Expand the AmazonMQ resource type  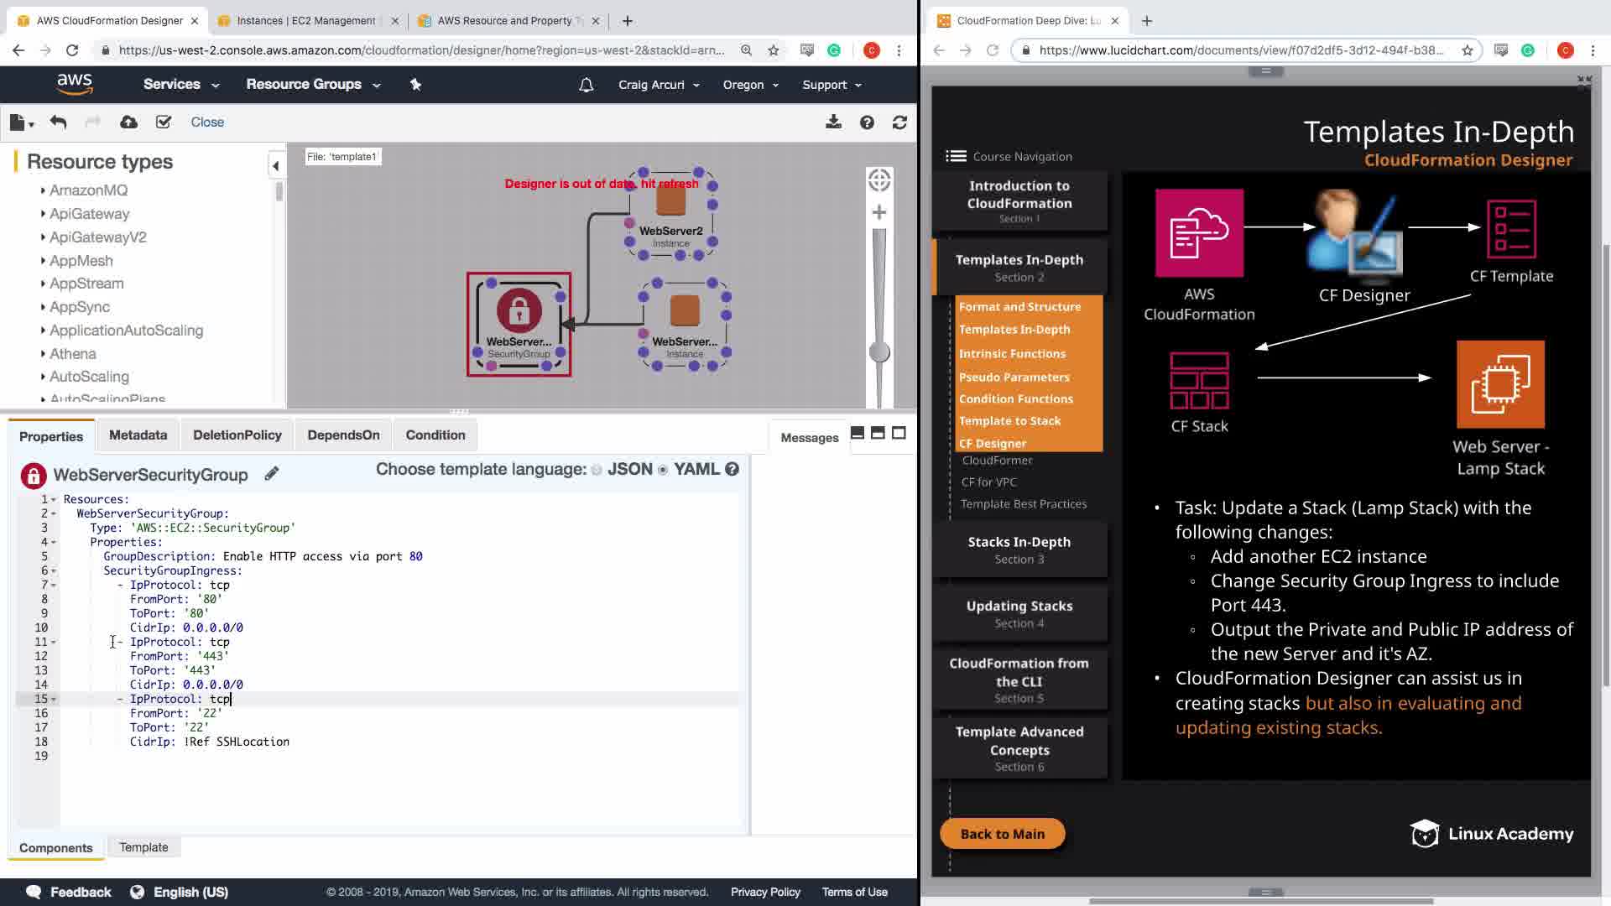(43, 190)
